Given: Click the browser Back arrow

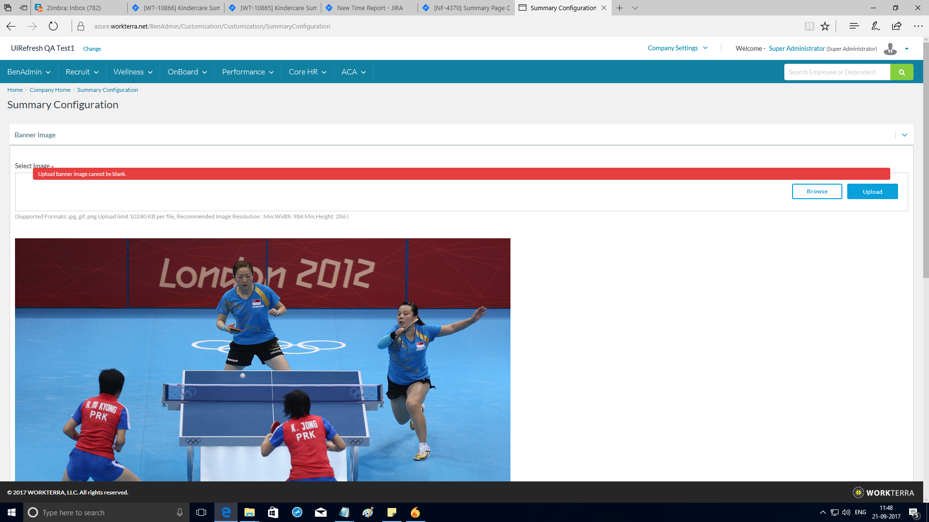Looking at the screenshot, I should pyautogui.click(x=11, y=27).
